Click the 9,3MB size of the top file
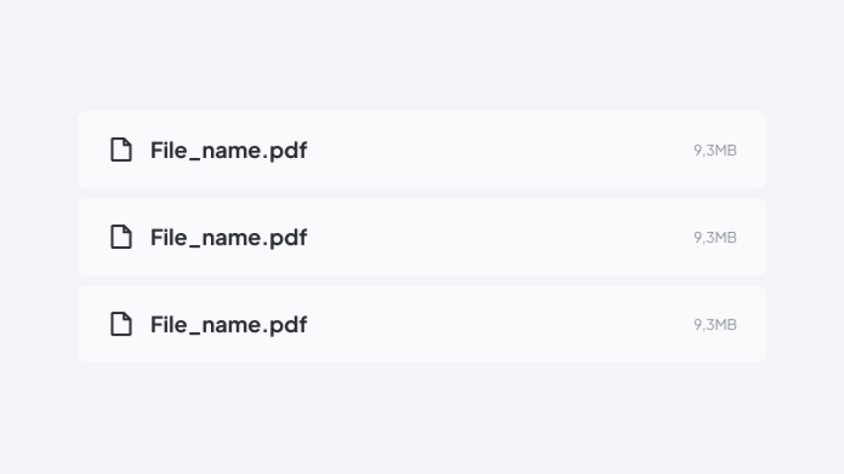Viewport: 844px width, 474px height. click(x=715, y=150)
